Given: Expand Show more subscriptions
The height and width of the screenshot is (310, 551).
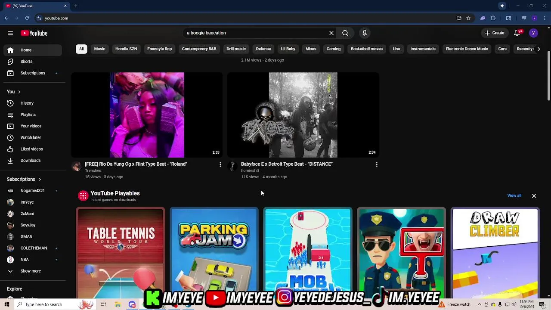Looking at the screenshot, I should click(32, 271).
